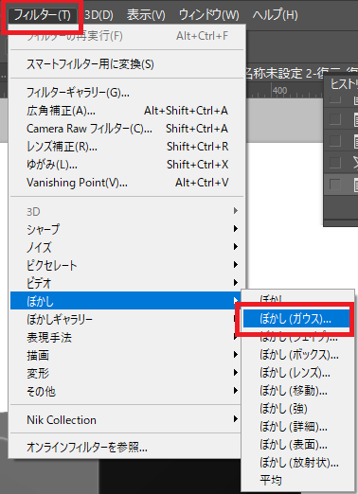This screenshot has width=358, height=494.
Task: Expand the ピクセレート submenu
Action: (x=127, y=265)
